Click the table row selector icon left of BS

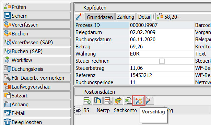tap(78, 110)
